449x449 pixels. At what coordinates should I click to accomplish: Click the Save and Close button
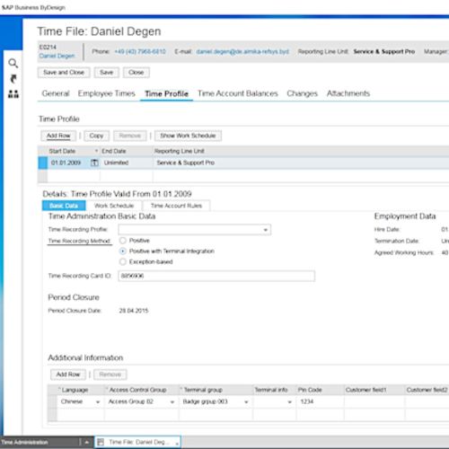click(x=64, y=73)
